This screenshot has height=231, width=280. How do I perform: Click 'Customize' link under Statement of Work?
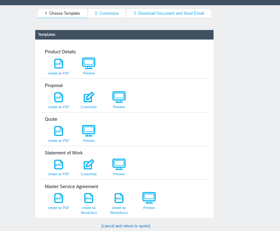pyautogui.click(x=89, y=174)
